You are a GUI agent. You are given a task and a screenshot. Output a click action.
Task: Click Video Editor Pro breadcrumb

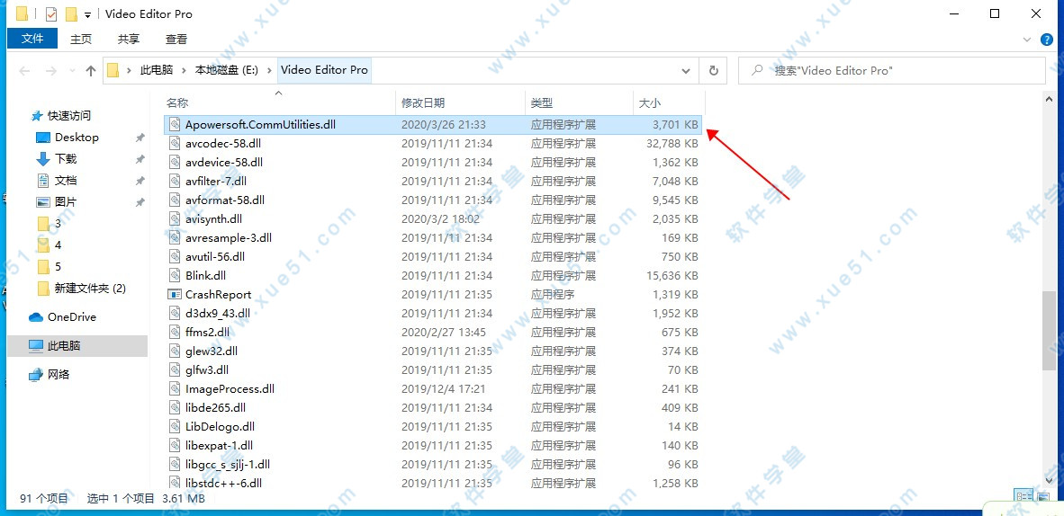(x=324, y=70)
